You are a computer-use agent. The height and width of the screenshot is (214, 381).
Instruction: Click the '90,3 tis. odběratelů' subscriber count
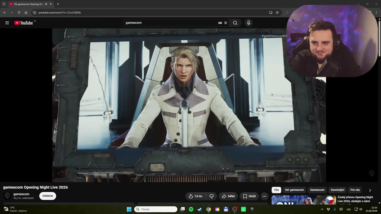click(24, 198)
